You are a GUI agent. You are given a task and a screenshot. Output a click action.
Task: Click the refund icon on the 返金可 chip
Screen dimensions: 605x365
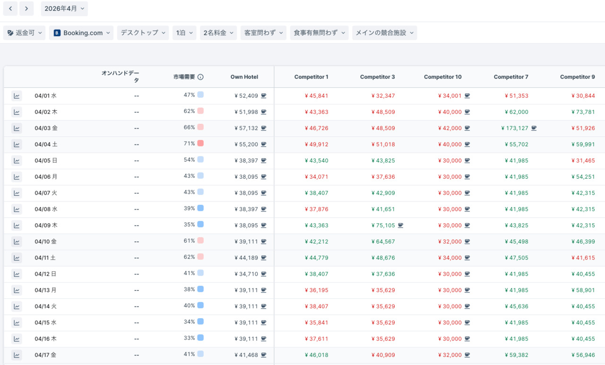(x=10, y=33)
